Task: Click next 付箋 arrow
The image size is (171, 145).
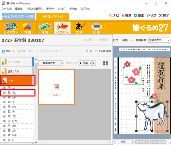Action: click(x=94, y=63)
